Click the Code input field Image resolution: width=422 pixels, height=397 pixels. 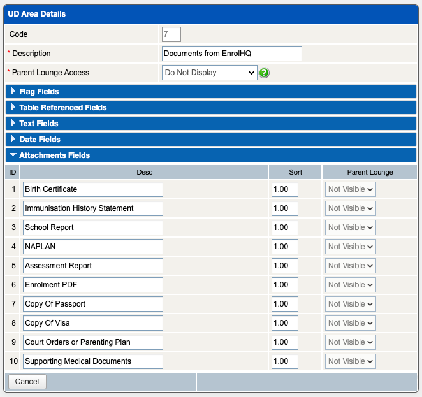click(x=171, y=34)
